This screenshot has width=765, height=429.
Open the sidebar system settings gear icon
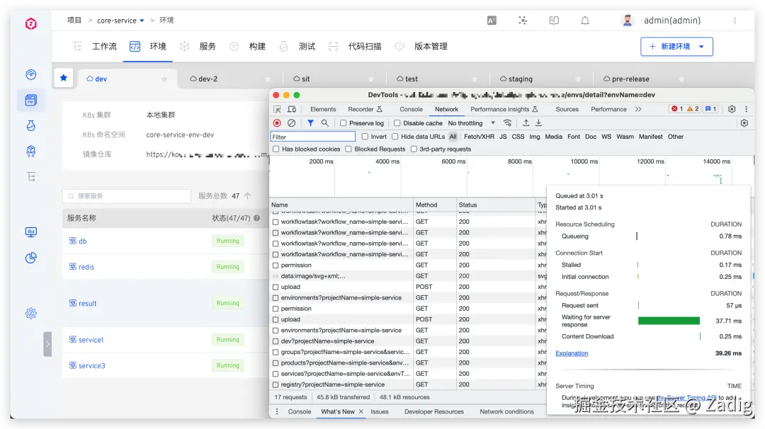(30, 313)
